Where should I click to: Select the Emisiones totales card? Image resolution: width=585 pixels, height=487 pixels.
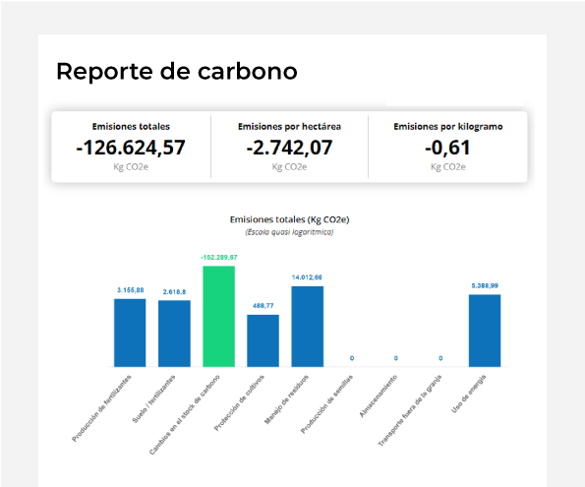(x=131, y=147)
